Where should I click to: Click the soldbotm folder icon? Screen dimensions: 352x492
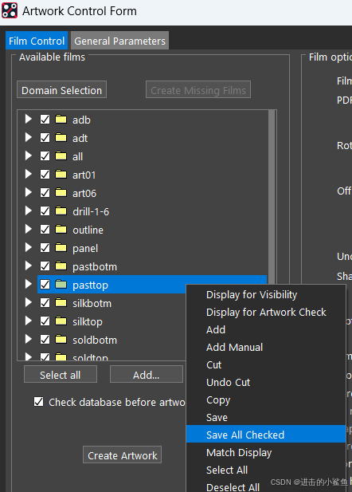coord(61,340)
